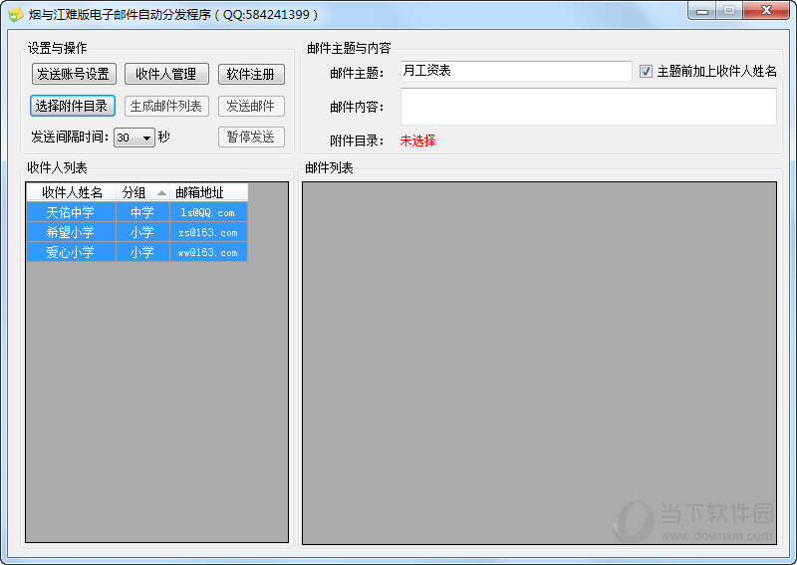This screenshot has height=565, width=797.
Task: Focus the 邮件内容 content text area
Action: point(588,107)
